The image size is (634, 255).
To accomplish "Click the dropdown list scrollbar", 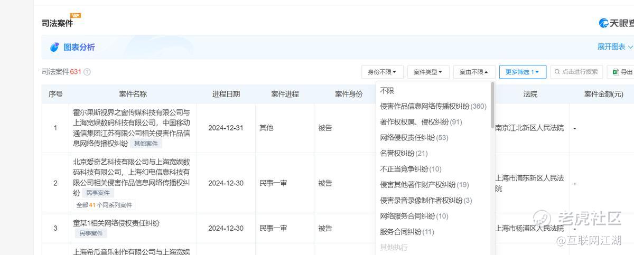I will tap(493, 106).
